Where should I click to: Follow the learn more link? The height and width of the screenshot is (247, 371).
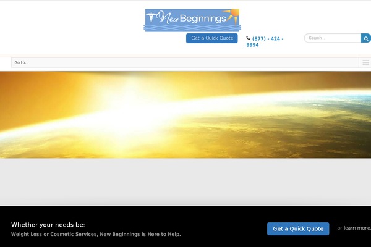[x=357, y=228]
